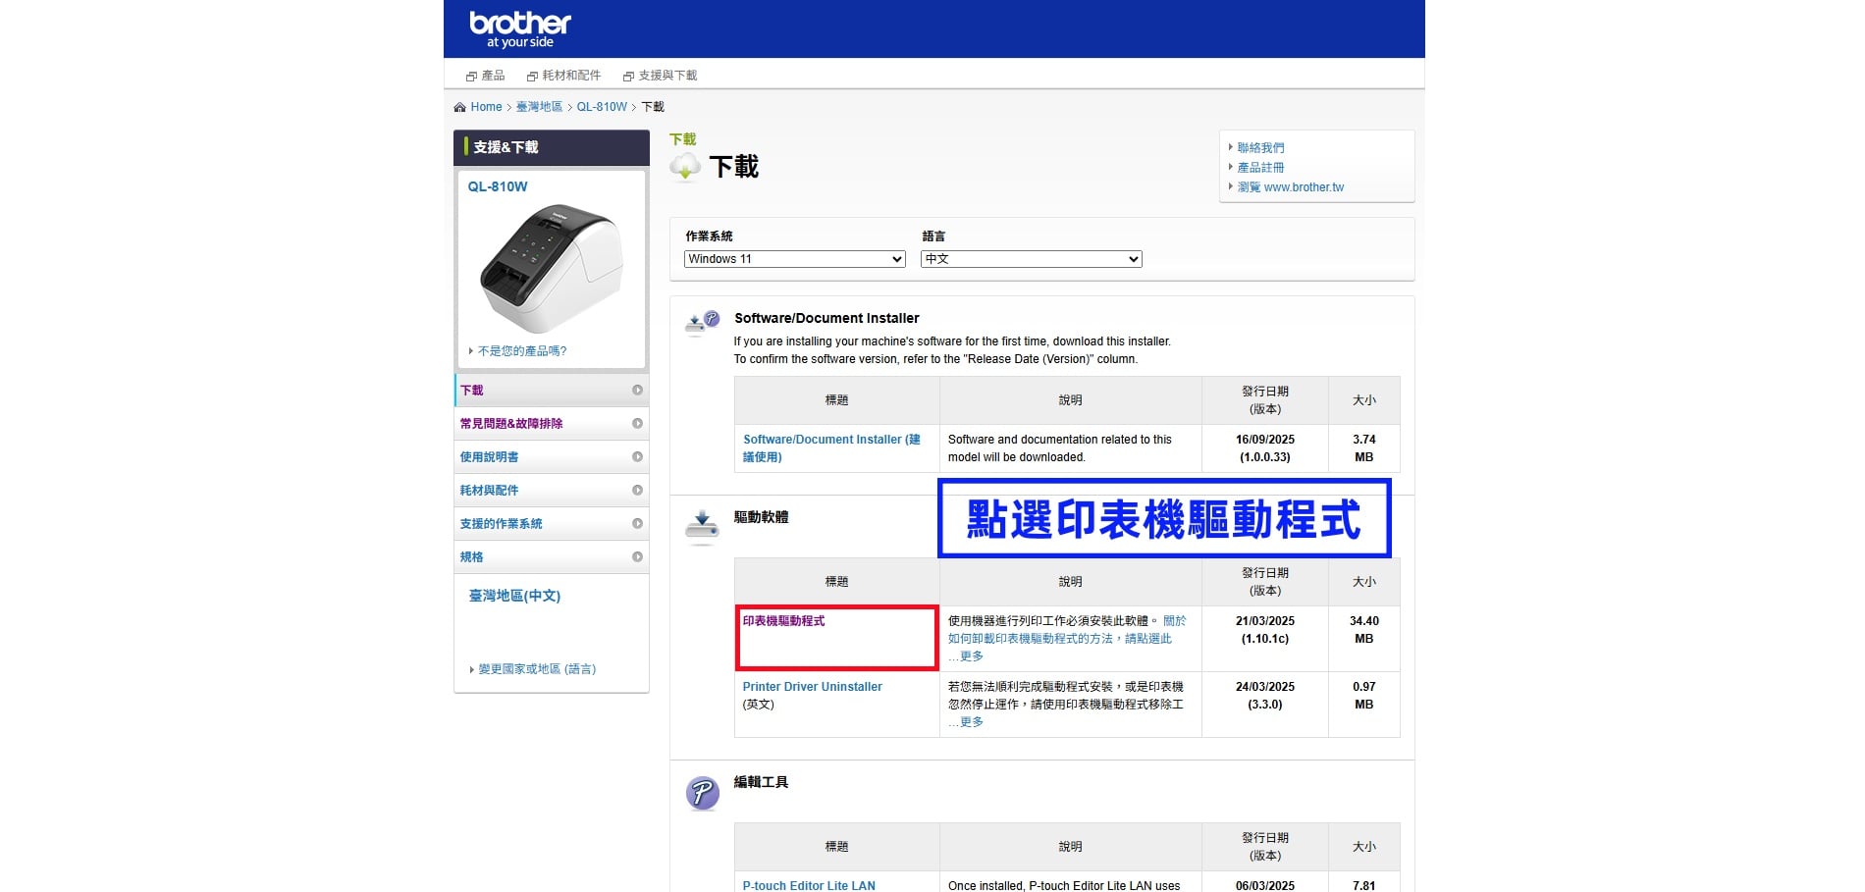Click arrow icon next to 下載
This screenshot has height=892, width=1865.
637,391
